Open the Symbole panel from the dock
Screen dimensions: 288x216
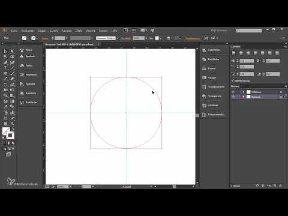[x=28, y=56]
